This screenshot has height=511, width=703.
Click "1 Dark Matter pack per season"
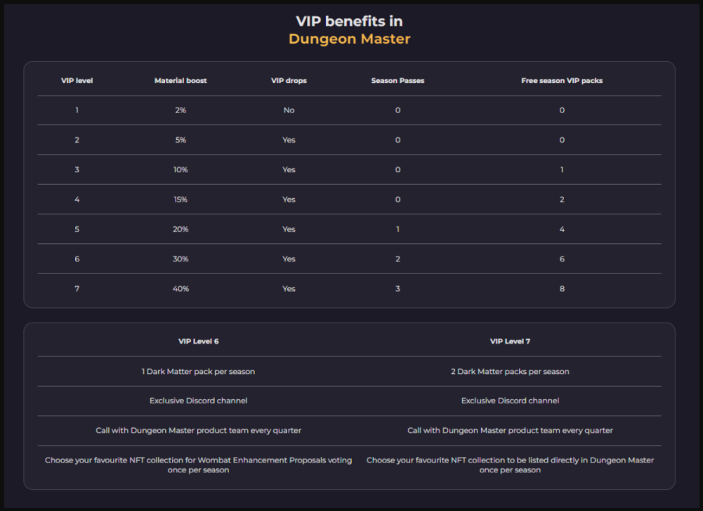click(198, 371)
